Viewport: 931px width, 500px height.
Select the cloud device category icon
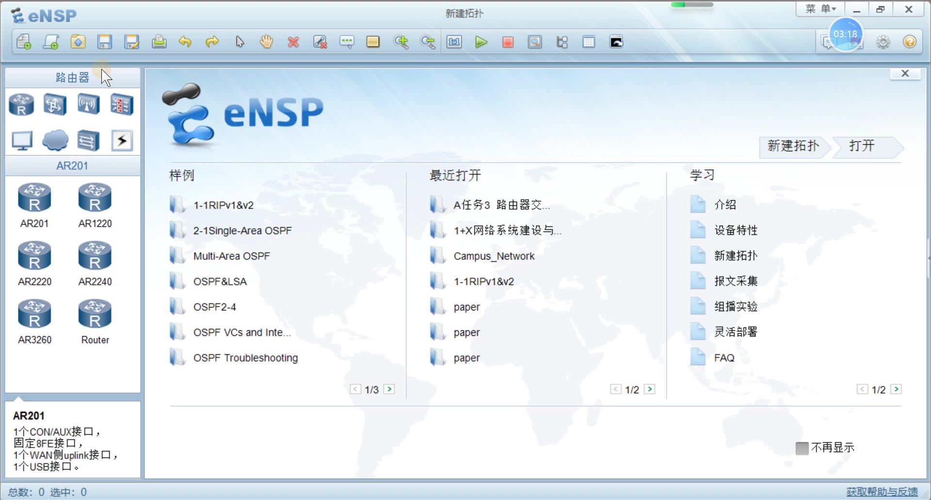55,141
